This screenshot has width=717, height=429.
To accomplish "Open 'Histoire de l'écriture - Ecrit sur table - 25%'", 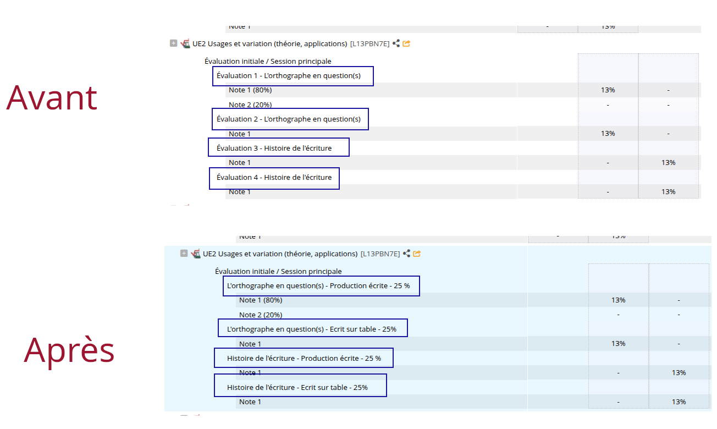I will 297,387.
